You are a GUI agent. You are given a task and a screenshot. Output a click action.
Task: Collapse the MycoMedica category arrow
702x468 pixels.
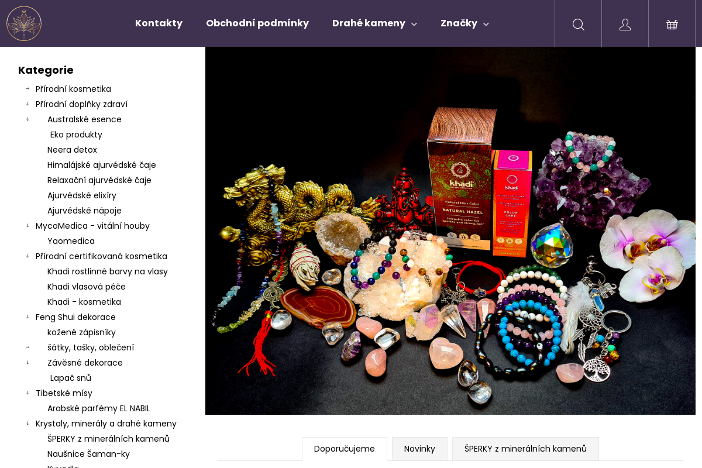point(27,226)
